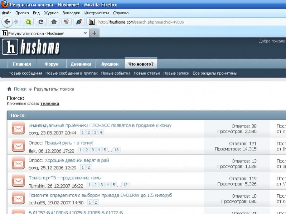
Task: Open the Справка menu
Action: click(x=121, y=13)
